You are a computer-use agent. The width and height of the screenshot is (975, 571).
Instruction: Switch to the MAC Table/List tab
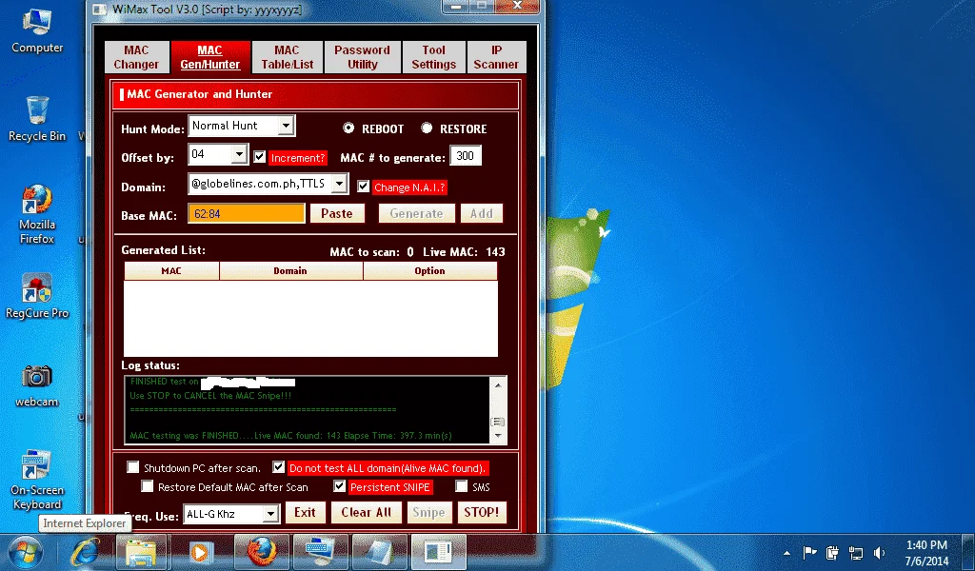[288, 57]
